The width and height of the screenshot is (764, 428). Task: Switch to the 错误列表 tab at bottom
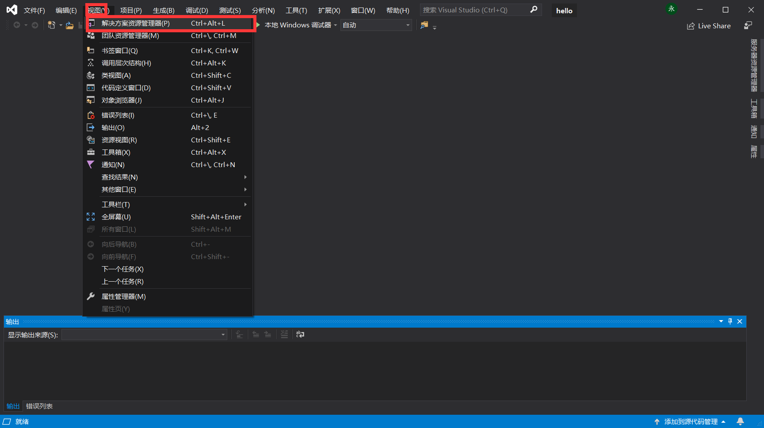coord(39,406)
